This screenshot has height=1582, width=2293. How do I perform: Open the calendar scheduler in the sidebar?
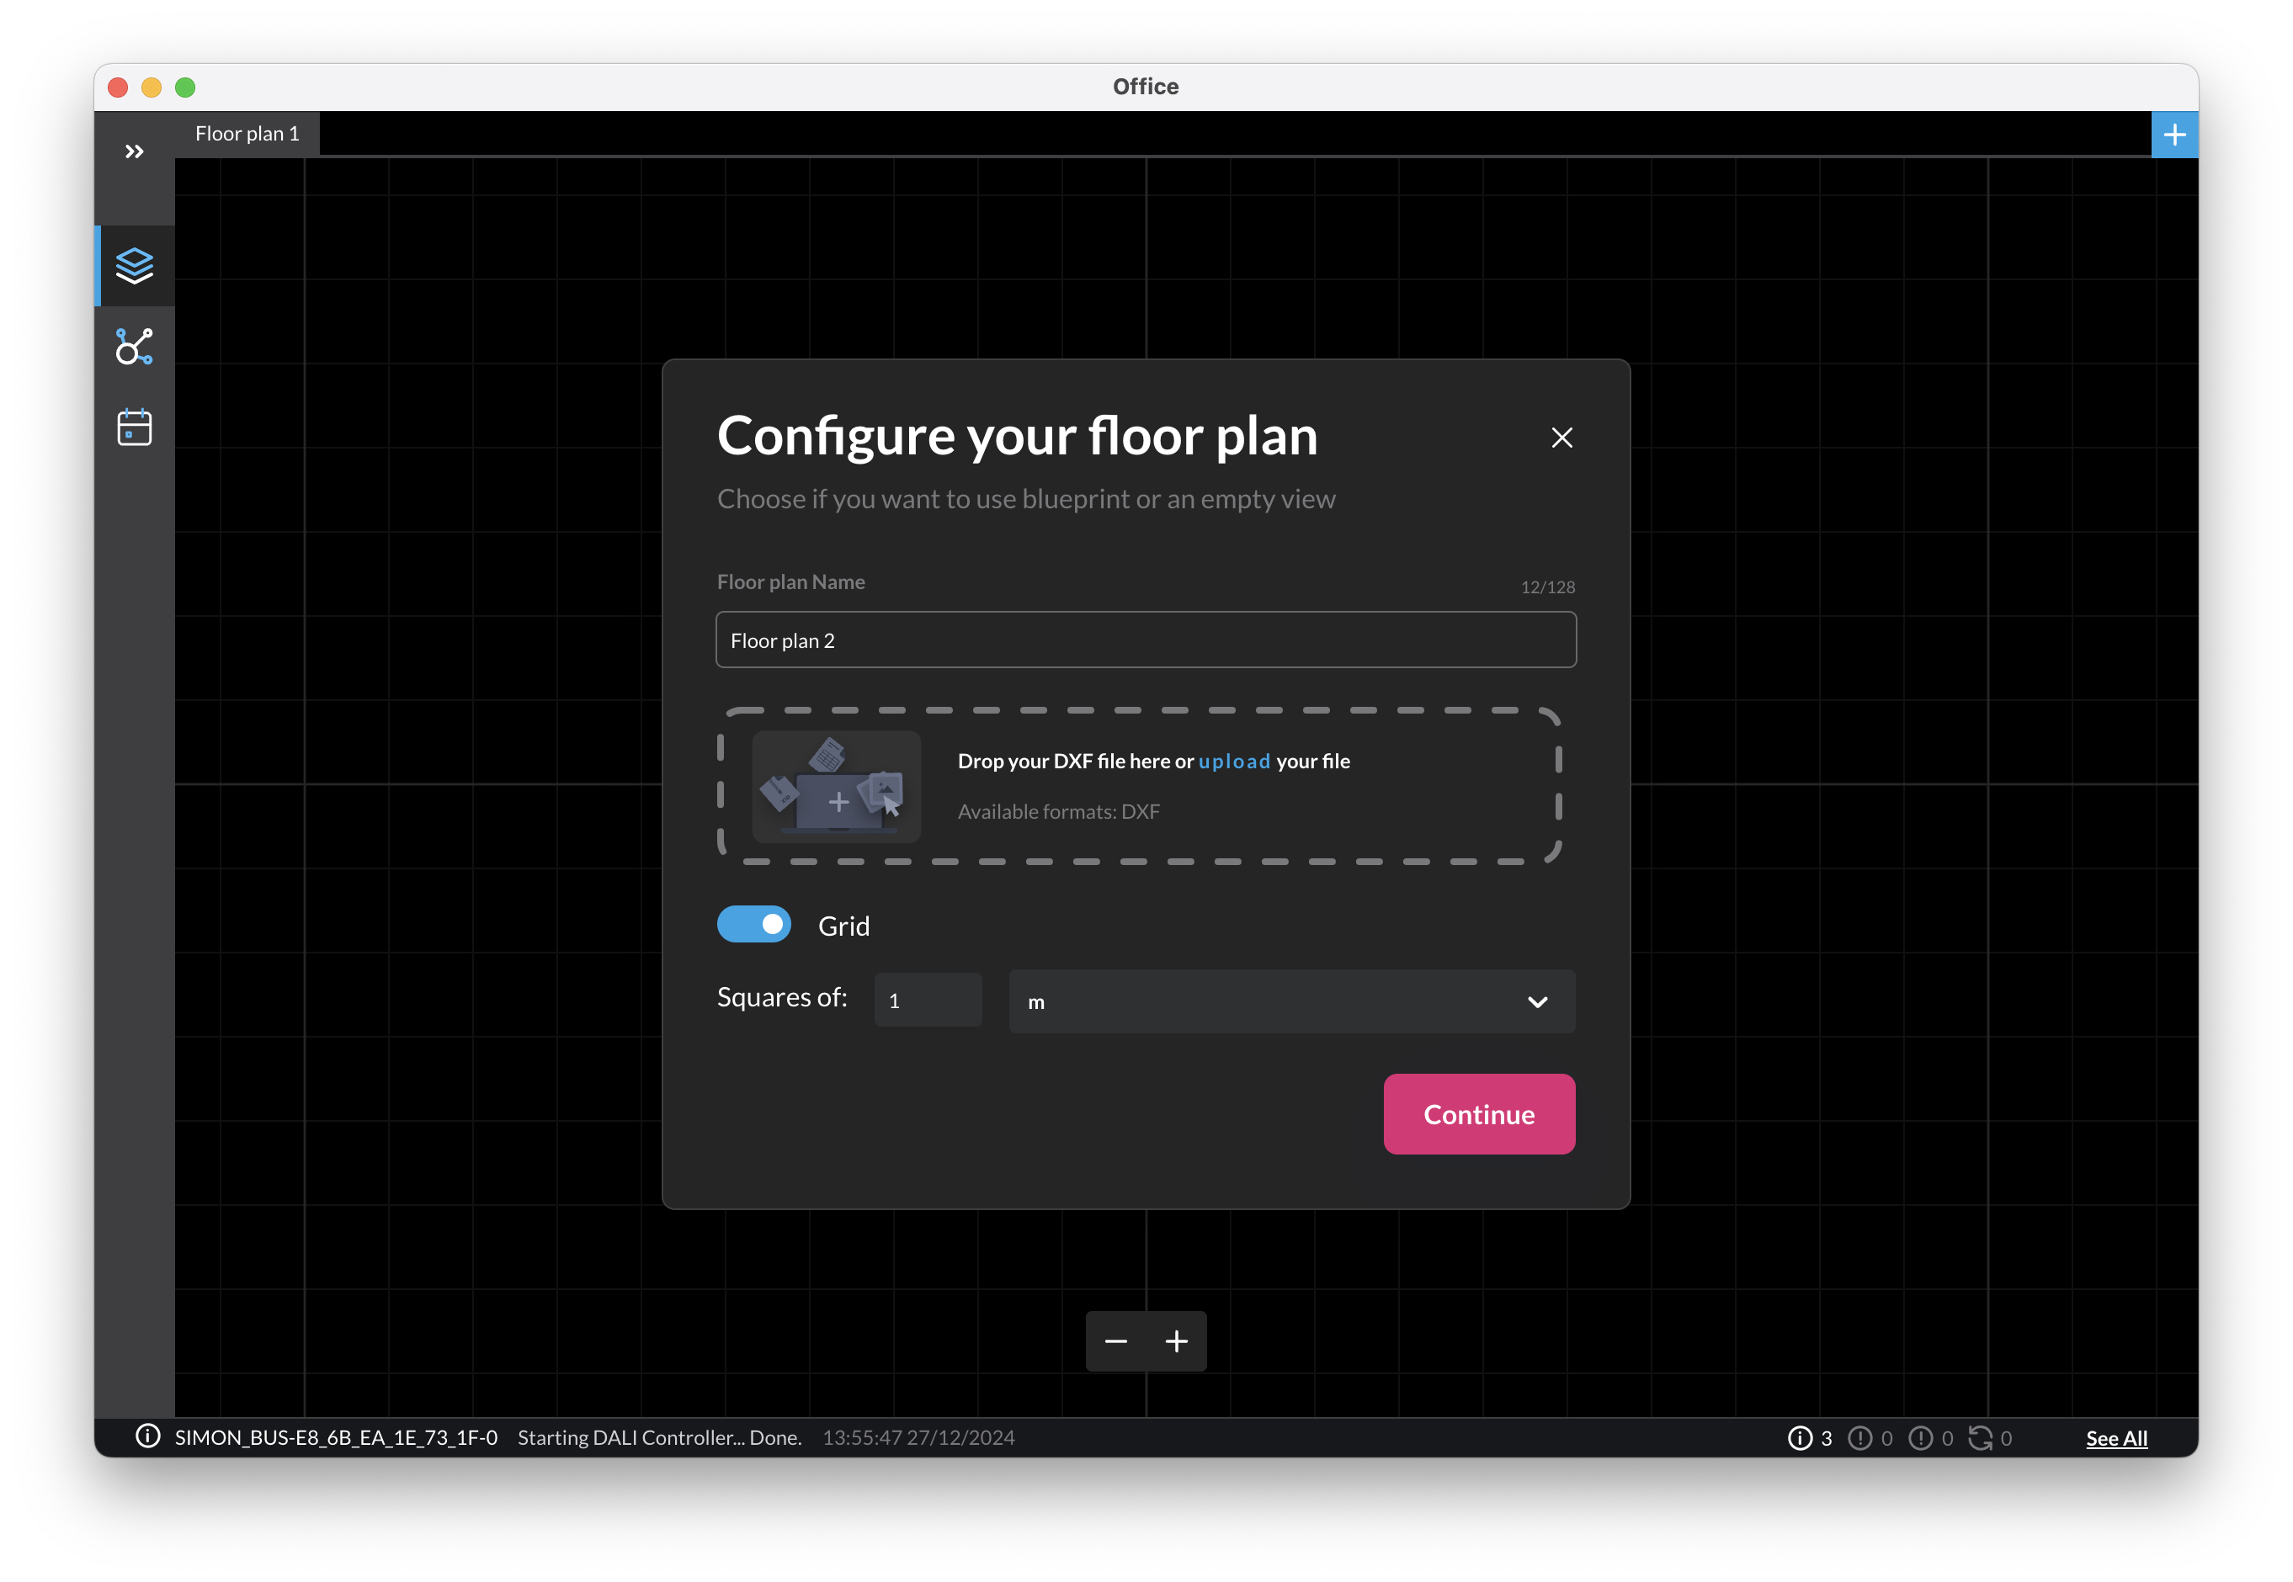134,427
